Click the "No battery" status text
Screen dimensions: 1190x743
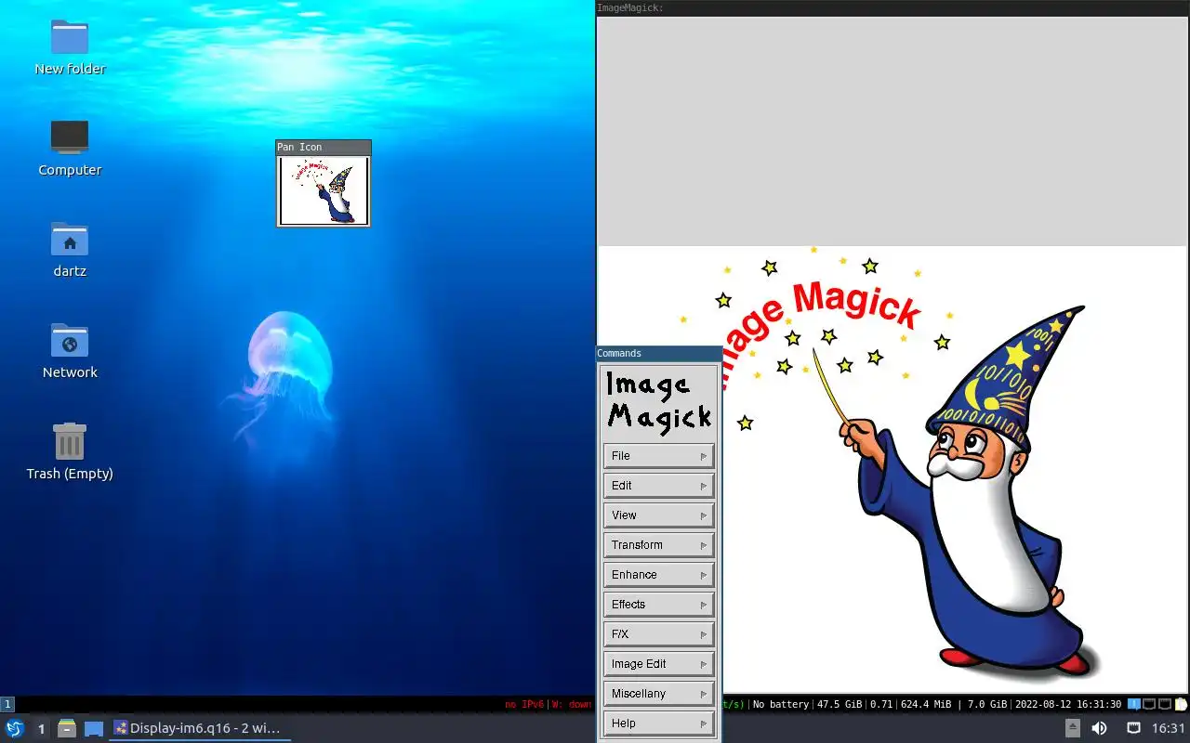pyautogui.click(x=781, y=704)
